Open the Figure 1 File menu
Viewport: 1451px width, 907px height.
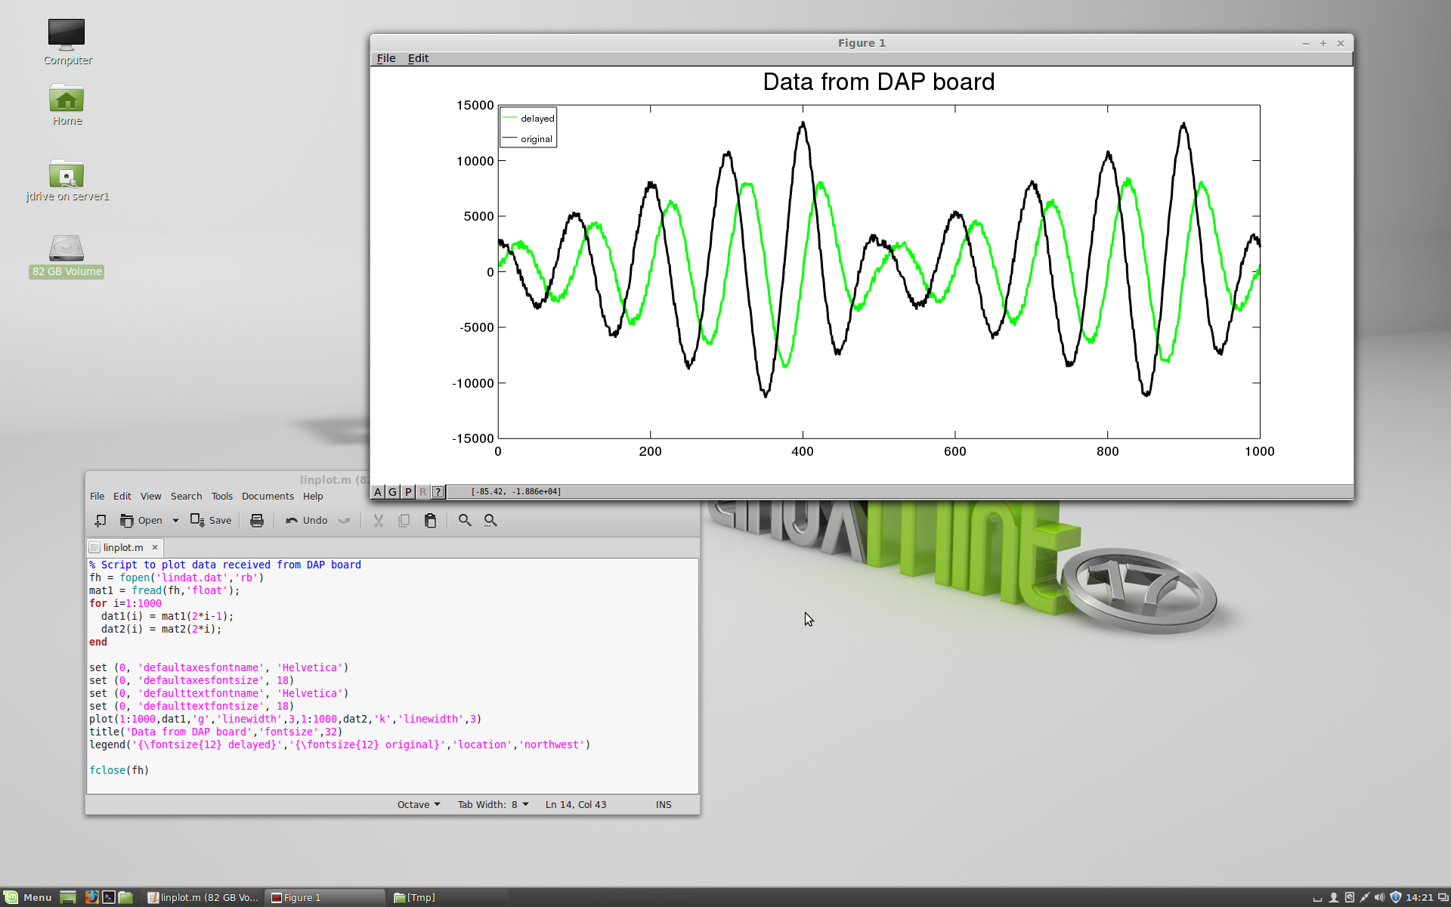click(x=385, y=58)
